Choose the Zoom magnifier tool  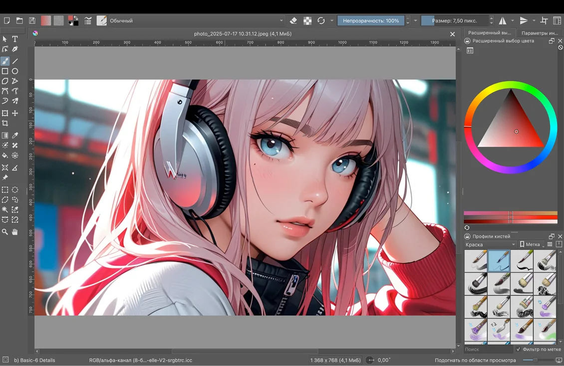click(x=5, y=232)
